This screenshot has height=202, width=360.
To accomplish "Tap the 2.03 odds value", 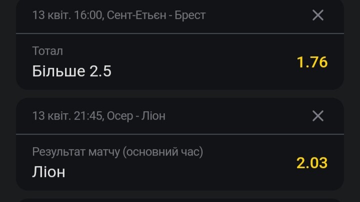I will (x=312, y=163).
